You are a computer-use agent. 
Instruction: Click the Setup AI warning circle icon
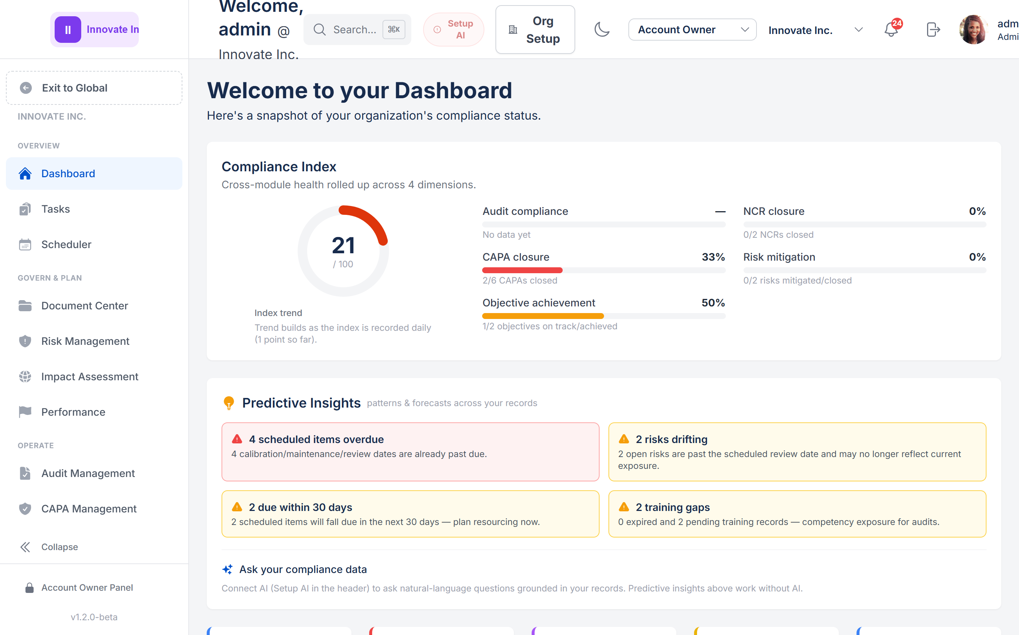coord(437,30)
